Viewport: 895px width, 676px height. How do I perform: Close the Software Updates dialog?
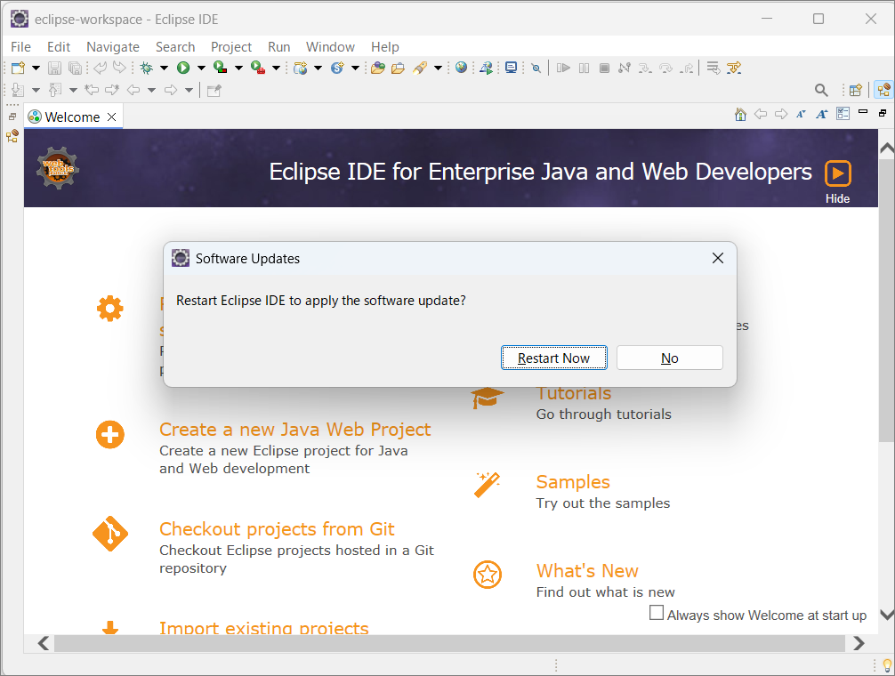coord(717,258)
